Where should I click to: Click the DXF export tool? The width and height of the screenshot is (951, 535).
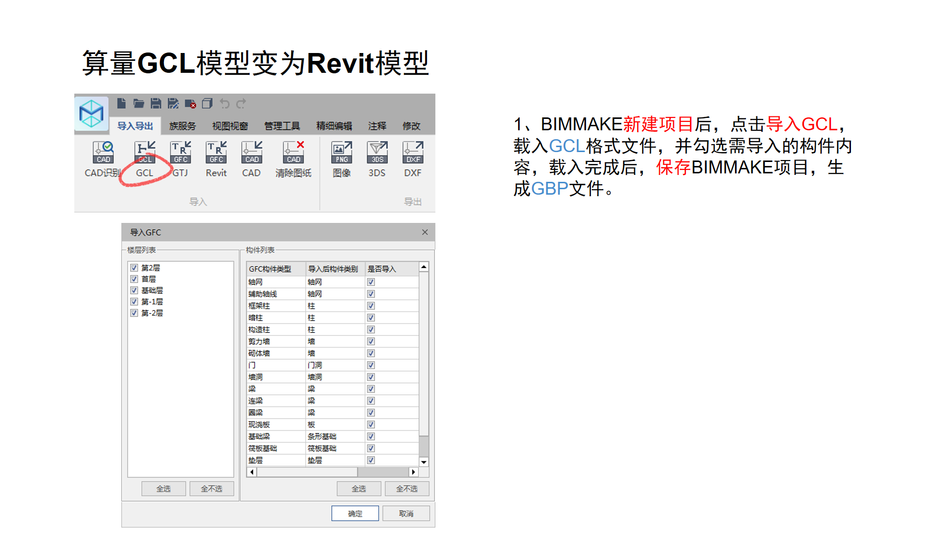413,160
